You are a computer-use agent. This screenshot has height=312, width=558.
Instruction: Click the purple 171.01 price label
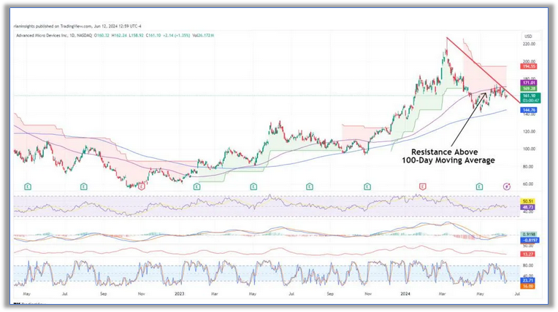[529, 83]
